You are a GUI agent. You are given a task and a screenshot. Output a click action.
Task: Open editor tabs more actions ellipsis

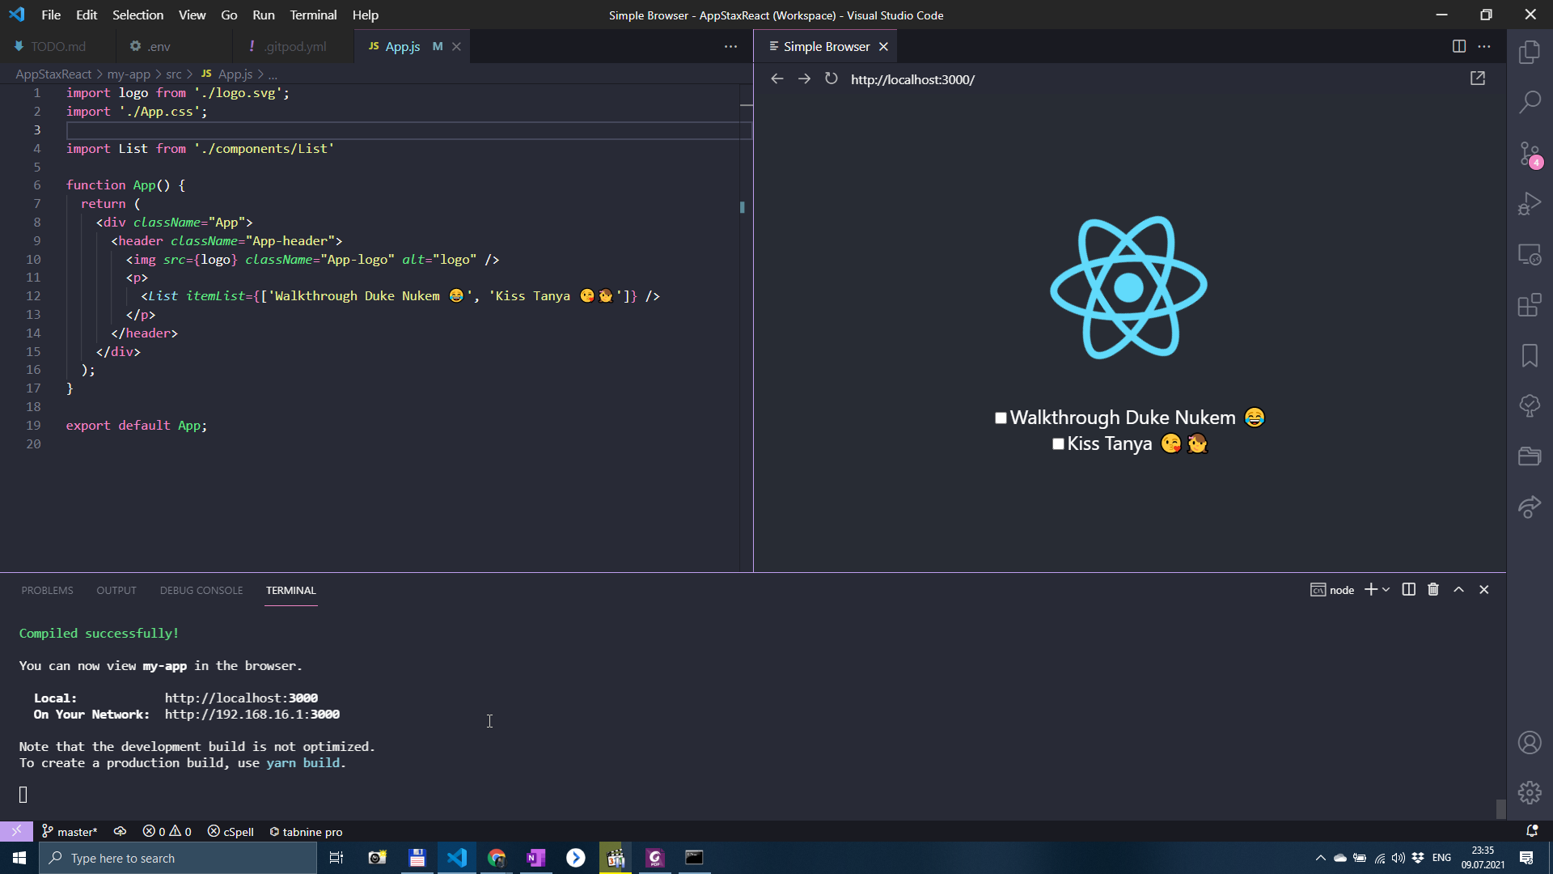tap(730, 47)
